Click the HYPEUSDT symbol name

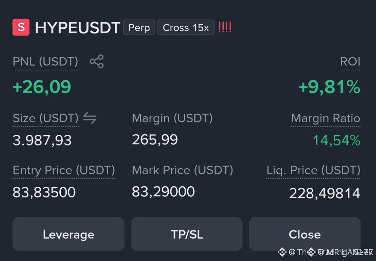[78, 28]
